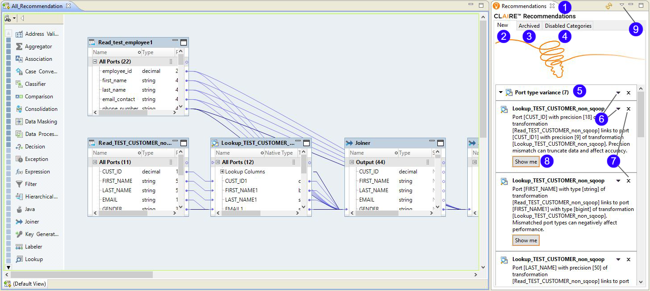Select the Data Masking transformation icon

tap(19, 122)
